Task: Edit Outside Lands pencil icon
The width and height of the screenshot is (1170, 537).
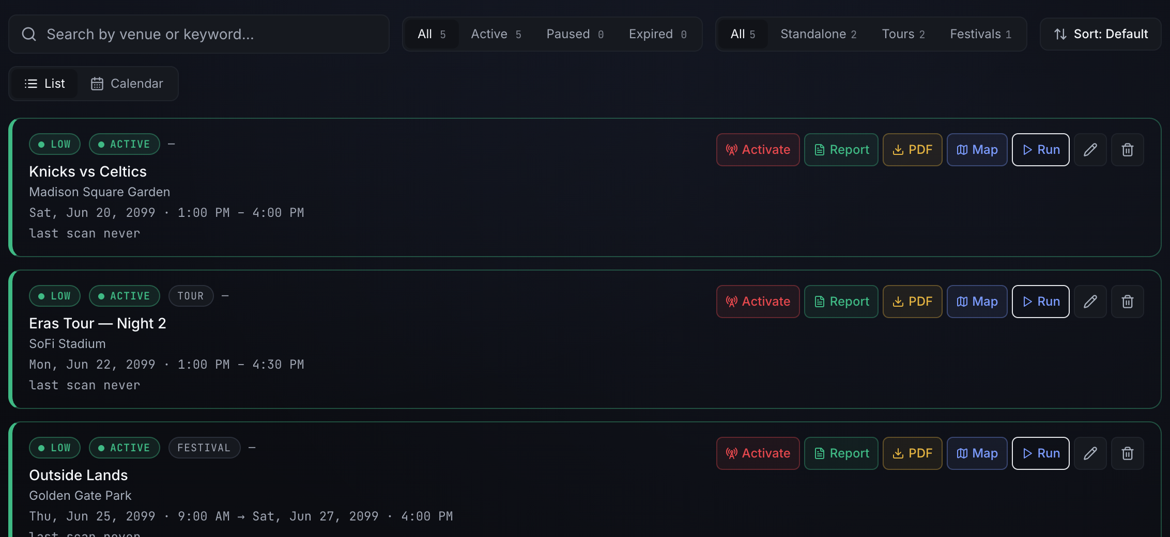Action: [x=1090, y=453]
